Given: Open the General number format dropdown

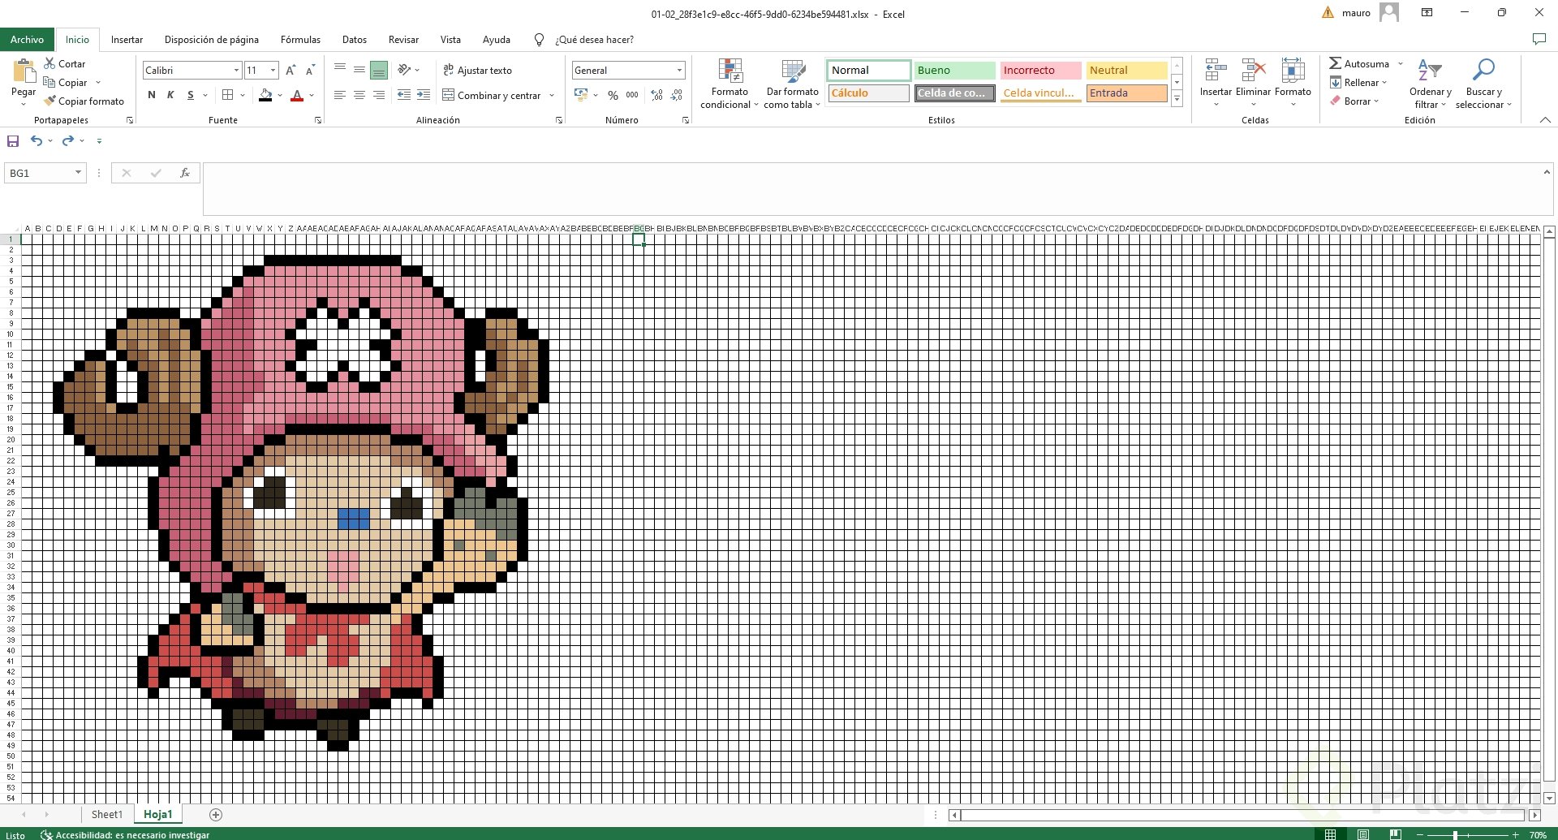Looking at the screenshot, I should [679, 71].
